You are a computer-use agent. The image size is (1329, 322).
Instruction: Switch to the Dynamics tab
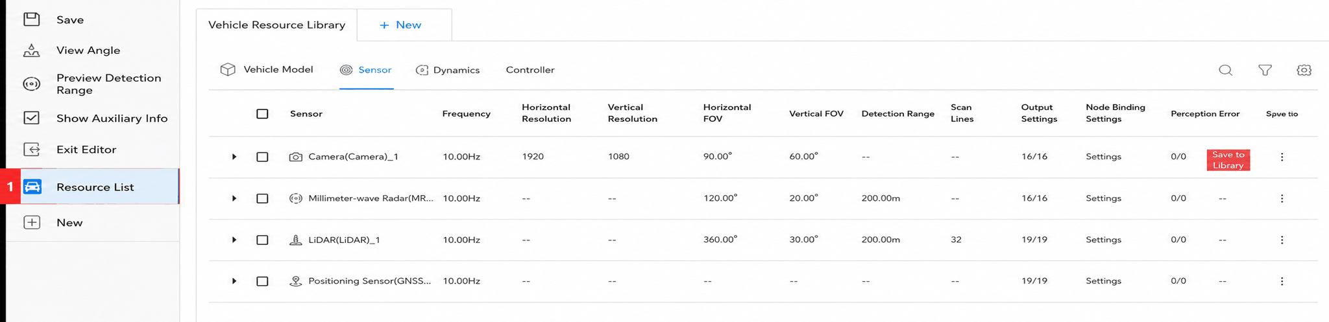448,70
